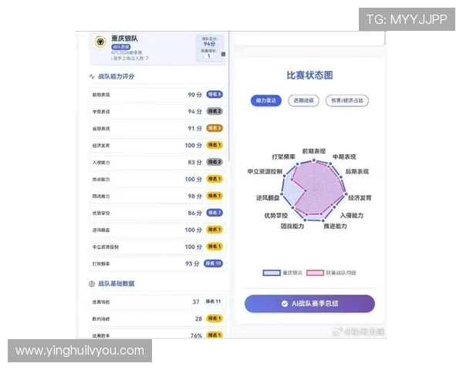Switch to the 近期战绩 tab
Image resolution: width=463 pixels, height=370 pixels.
pos(303,101)
